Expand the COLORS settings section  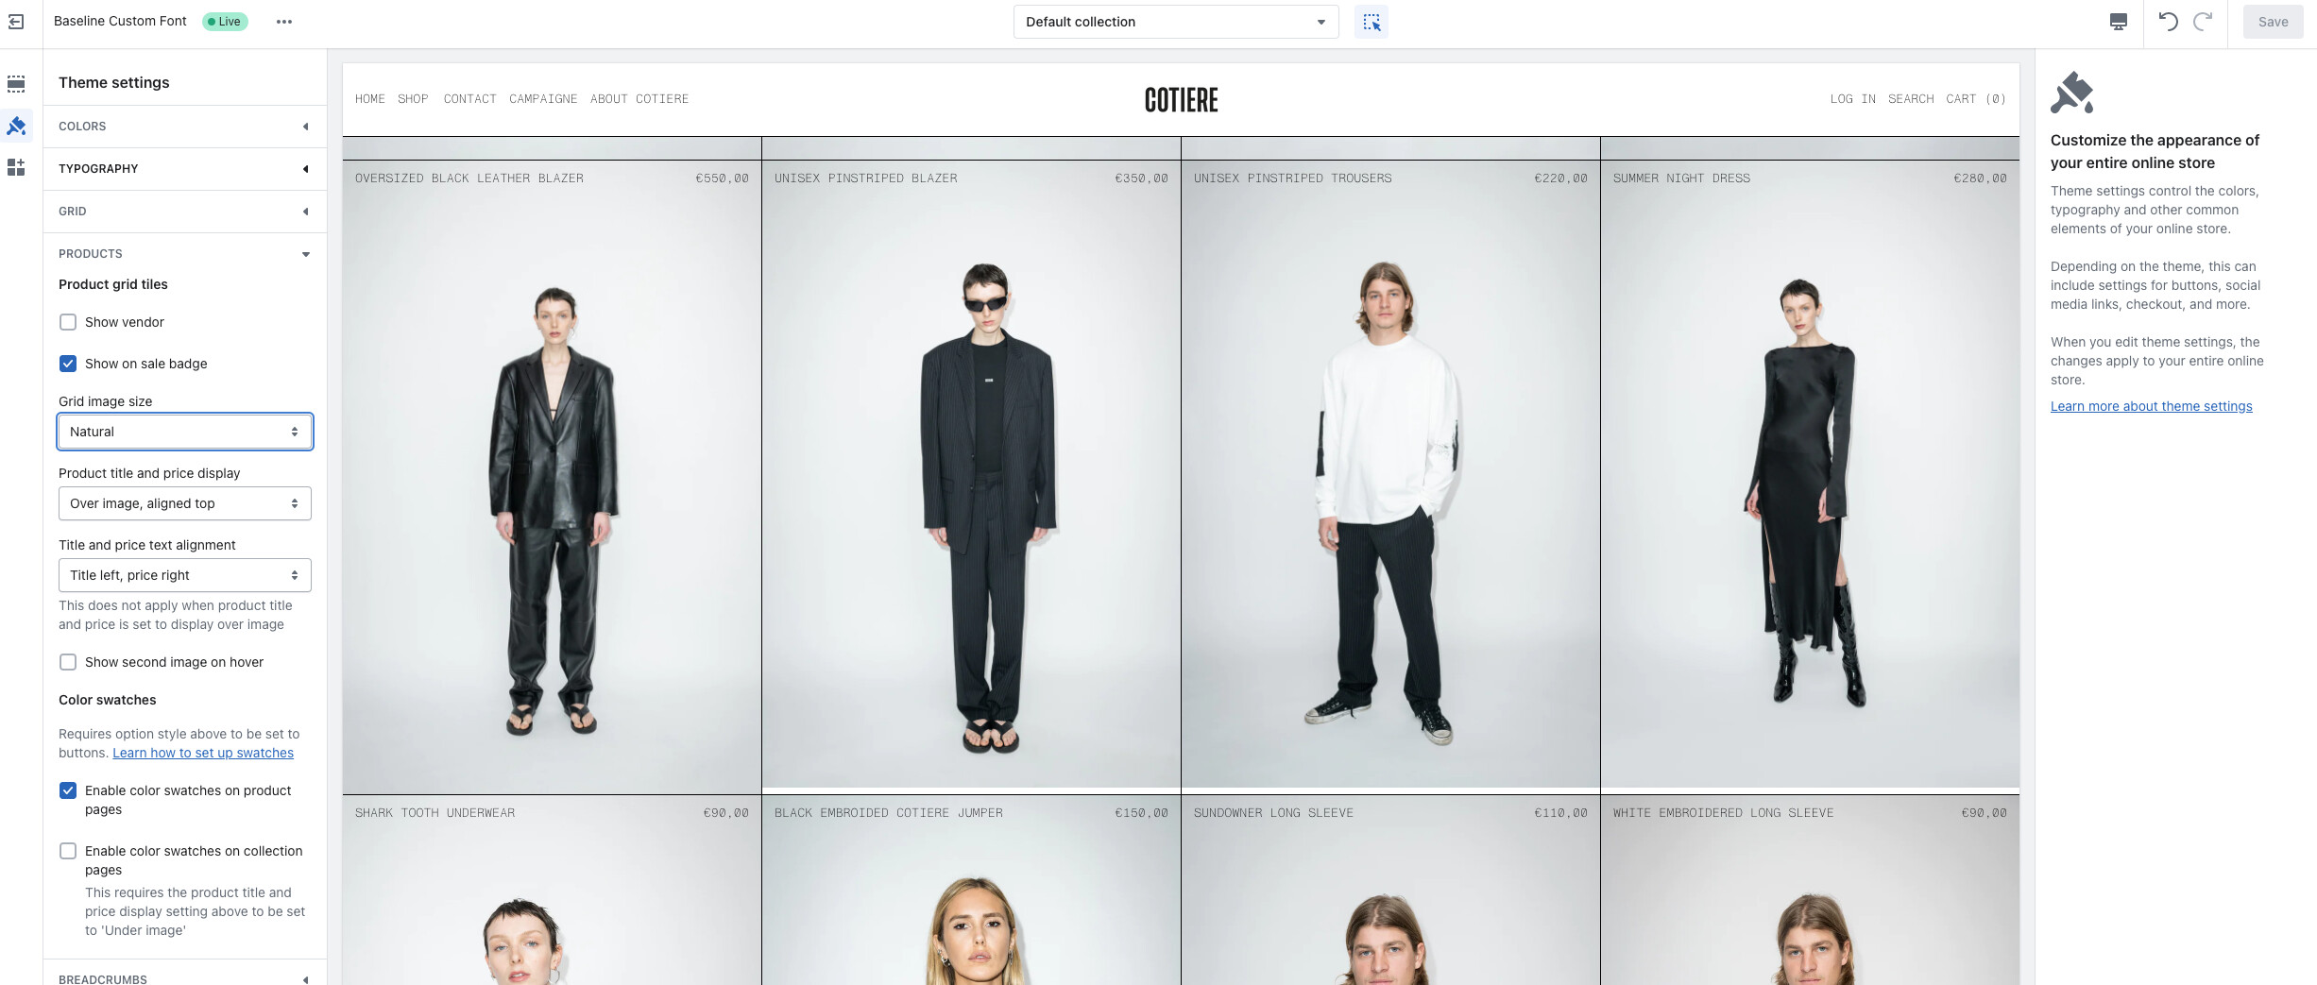point(185,127)
